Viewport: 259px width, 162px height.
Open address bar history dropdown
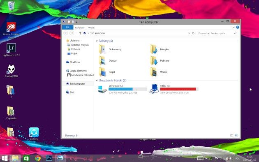pos(189,33)
